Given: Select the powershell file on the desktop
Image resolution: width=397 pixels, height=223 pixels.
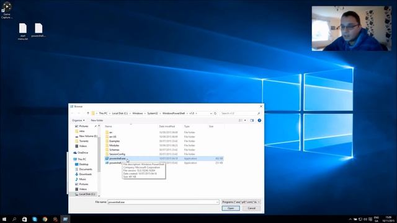Looking at the screenshot, I should pos(38,30).
